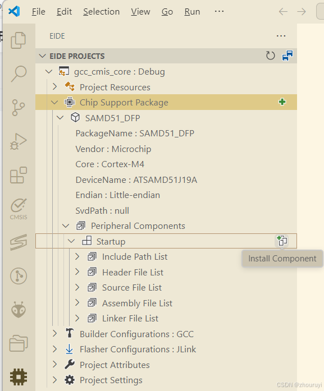The height and width of the screenshot is (391, 324).
Task: Expand Builder Configurations : GCC
Action: tap(54, 333)
